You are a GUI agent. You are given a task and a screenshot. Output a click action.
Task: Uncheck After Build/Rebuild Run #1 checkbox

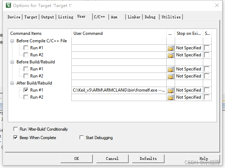tap(26, 90)
